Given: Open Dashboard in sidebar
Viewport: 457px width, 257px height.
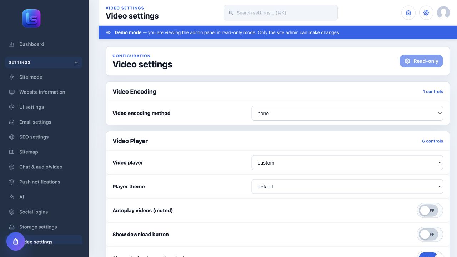Looking at the screenshot, I should [44, 44].
